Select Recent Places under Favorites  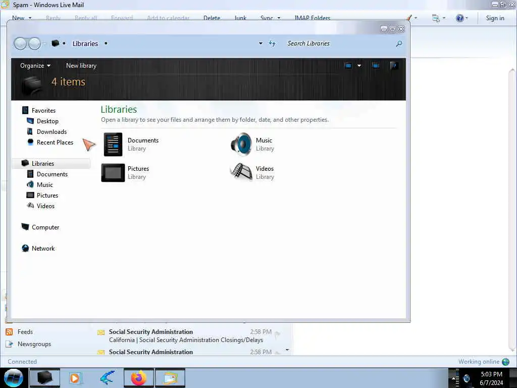click(55, 142)
